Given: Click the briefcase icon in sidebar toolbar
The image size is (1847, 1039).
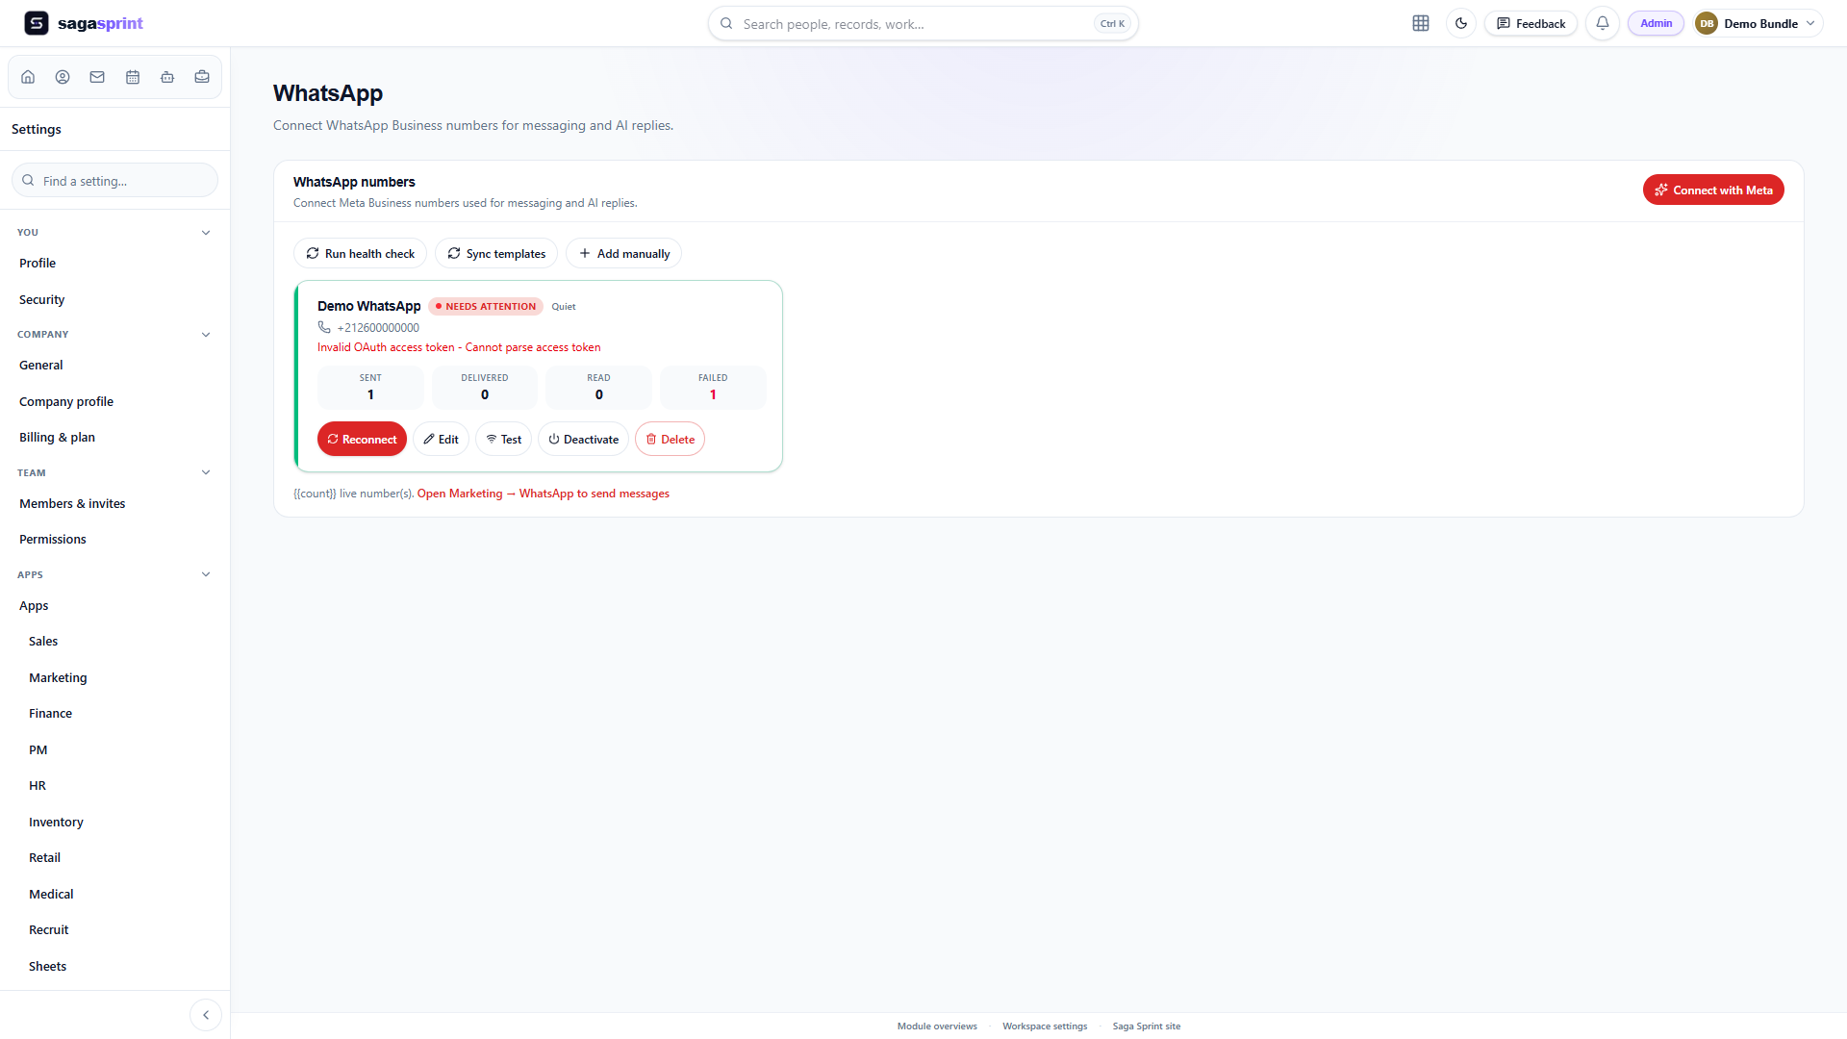Looking at the screenshot, I should [x=202, y=77].
